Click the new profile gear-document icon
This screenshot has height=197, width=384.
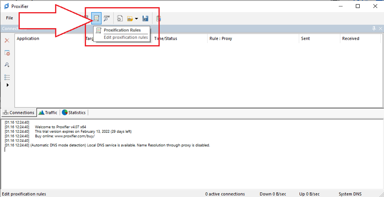tap(120, 18)
